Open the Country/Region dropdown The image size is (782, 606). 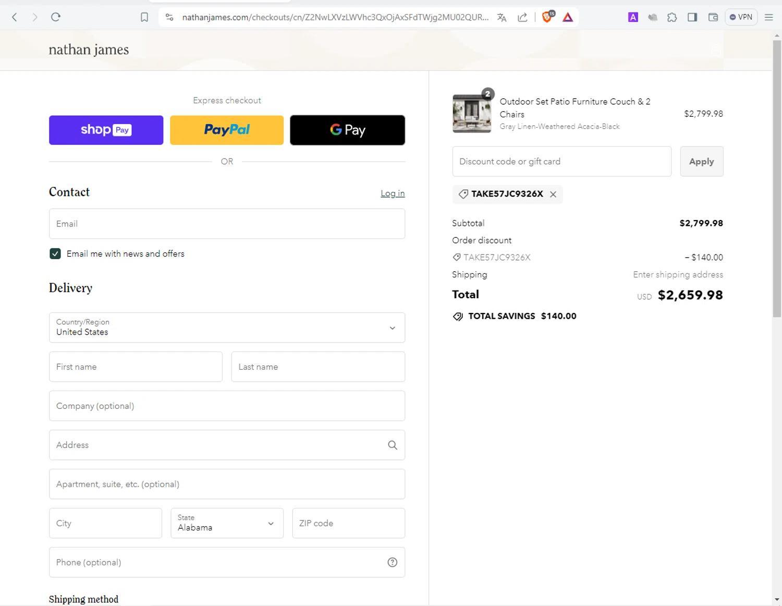227,328
